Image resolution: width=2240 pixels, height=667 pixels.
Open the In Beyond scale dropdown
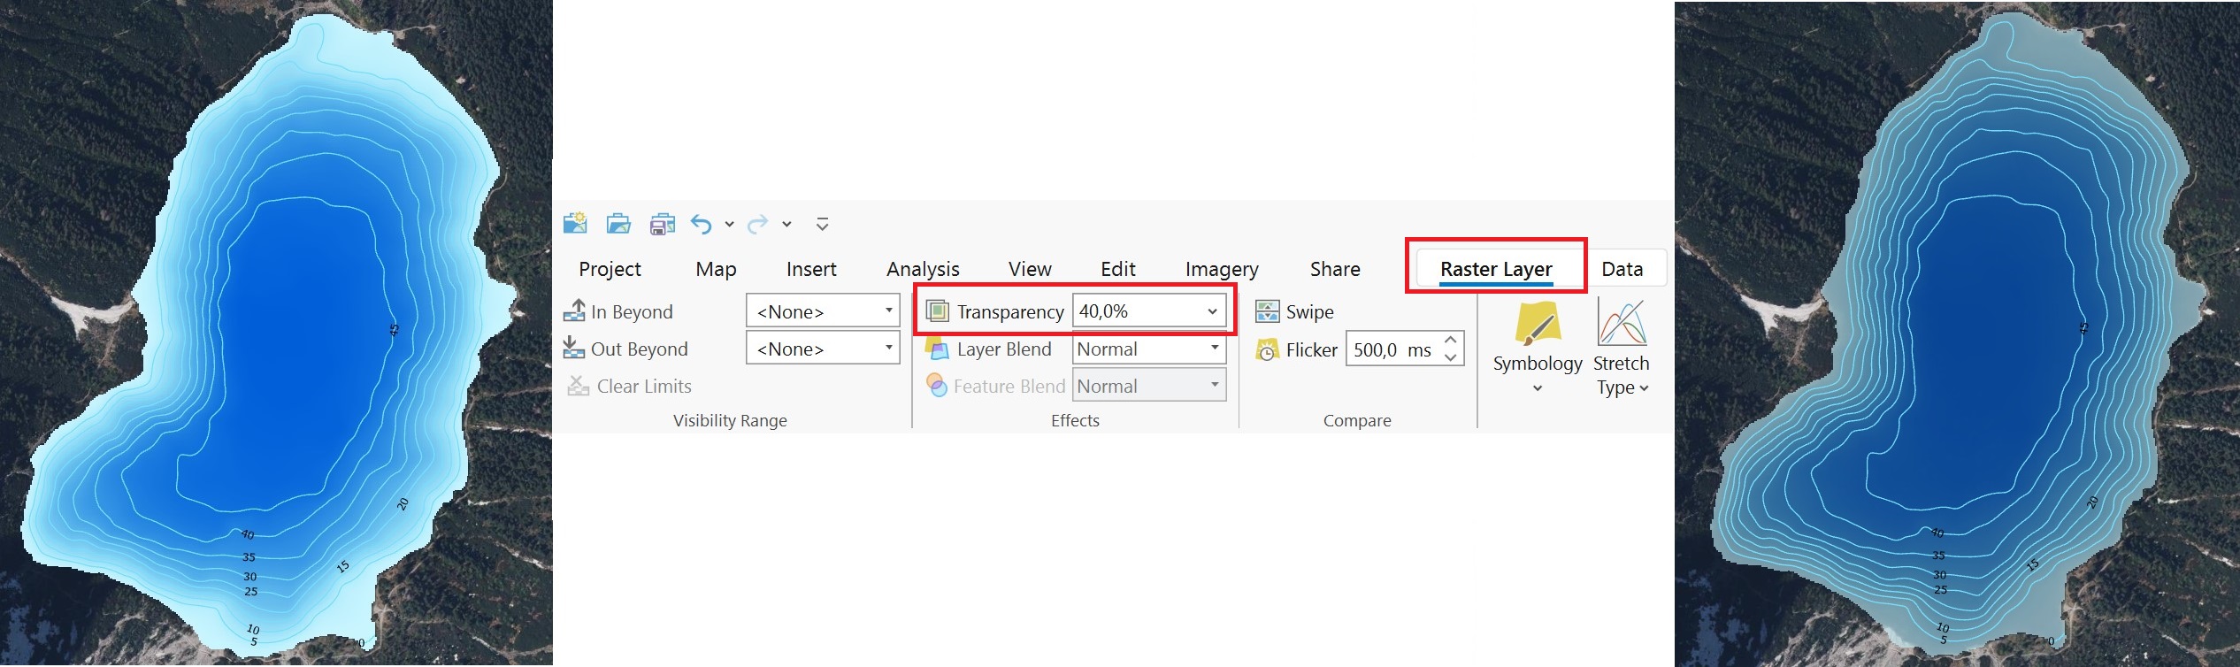click(x=888, y=310)
